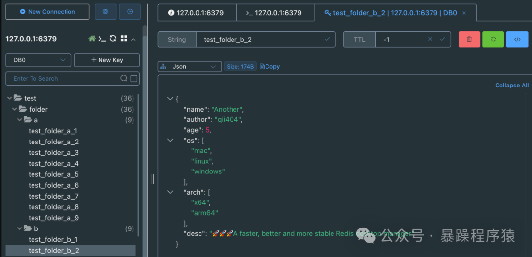Image resolution: width=532 pixels, height=257 pixels.
Task: Refresh connection icon in sidebar header
Action: pos(113,39)
